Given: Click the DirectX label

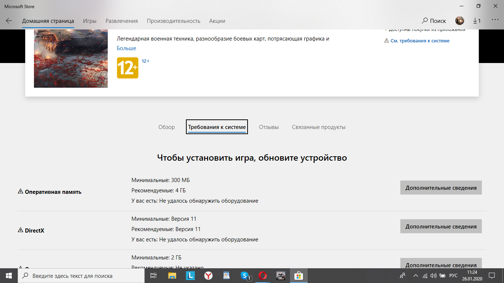Looking at the screenshot, I should pos(34,231).
